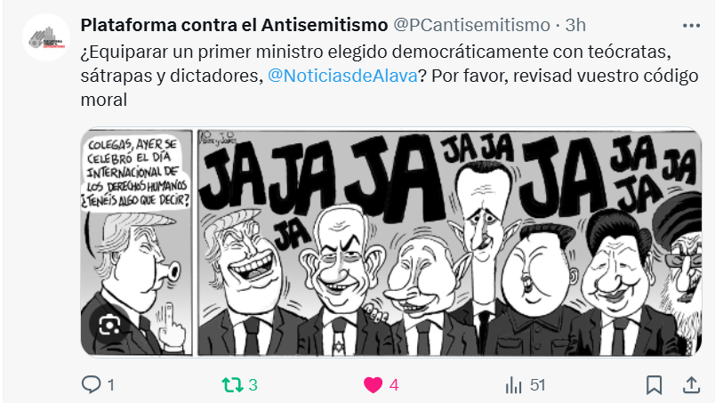The width and height of the screenshot is (715, 403).
Task: Click the 51 views count
Action: point(537,385)
